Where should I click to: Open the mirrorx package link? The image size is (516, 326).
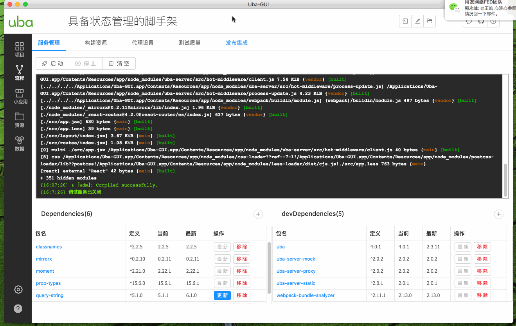point(44,259)
